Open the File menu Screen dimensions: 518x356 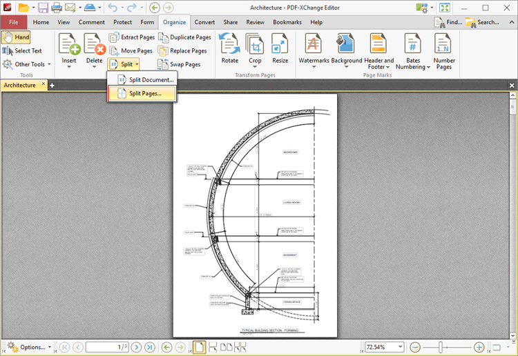14,22
